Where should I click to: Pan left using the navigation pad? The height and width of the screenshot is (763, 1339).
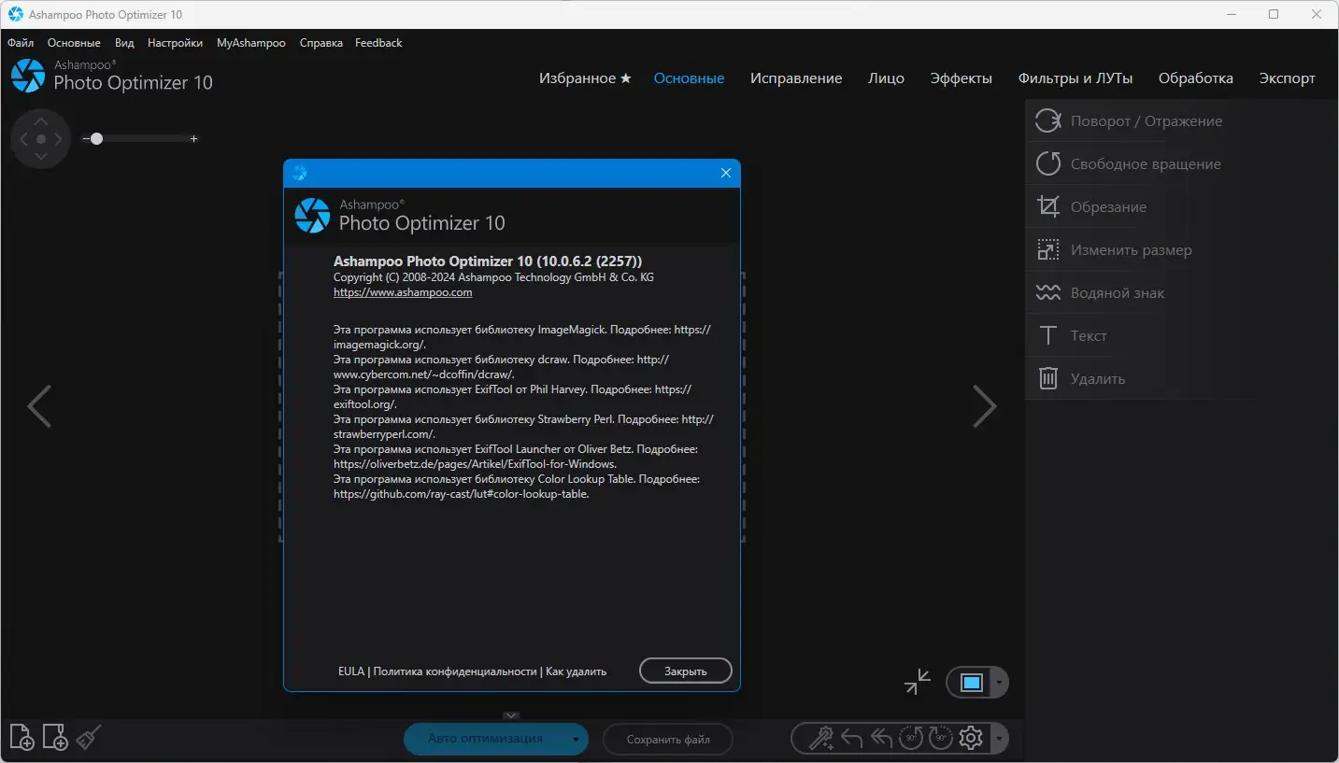pos(22,139)
